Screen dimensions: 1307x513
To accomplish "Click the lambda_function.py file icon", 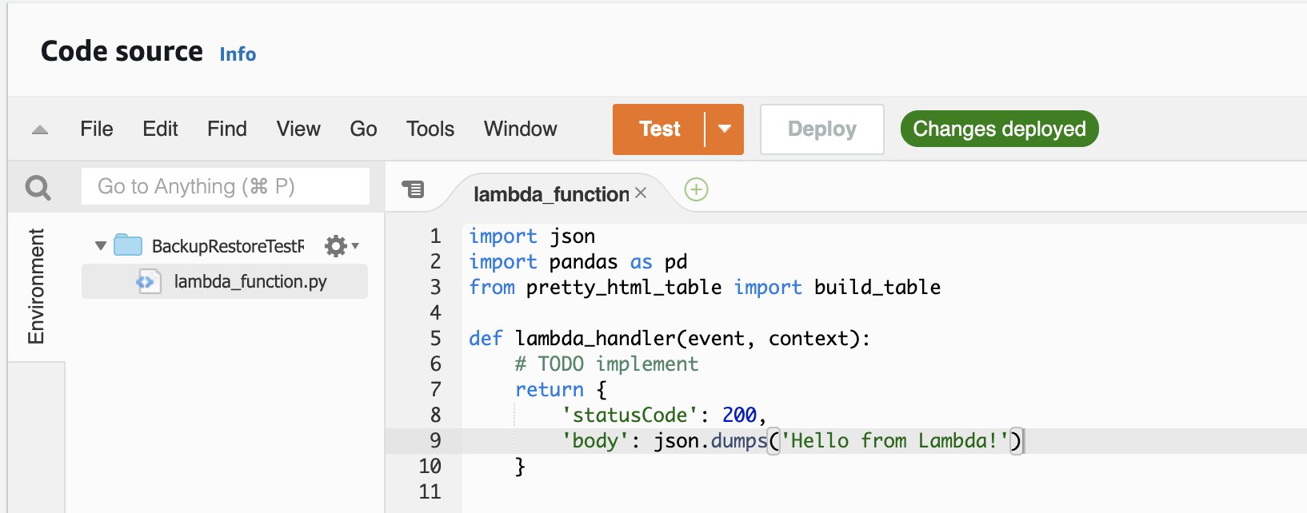I will coord(146,282).
